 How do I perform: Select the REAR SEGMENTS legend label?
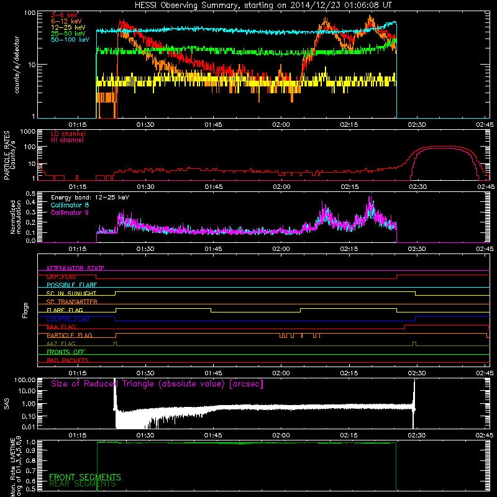83,484
